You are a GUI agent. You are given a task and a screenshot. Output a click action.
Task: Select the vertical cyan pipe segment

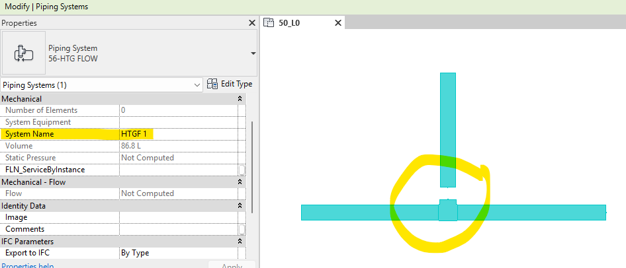448,130
